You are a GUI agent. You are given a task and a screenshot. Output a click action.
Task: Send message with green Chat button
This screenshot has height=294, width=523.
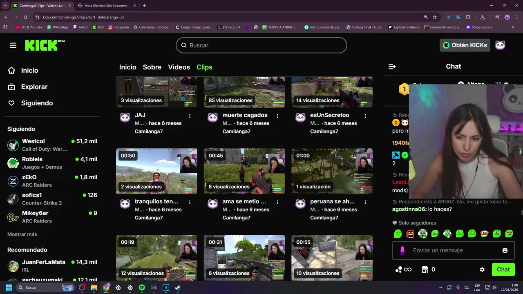[x=503, y=269]
